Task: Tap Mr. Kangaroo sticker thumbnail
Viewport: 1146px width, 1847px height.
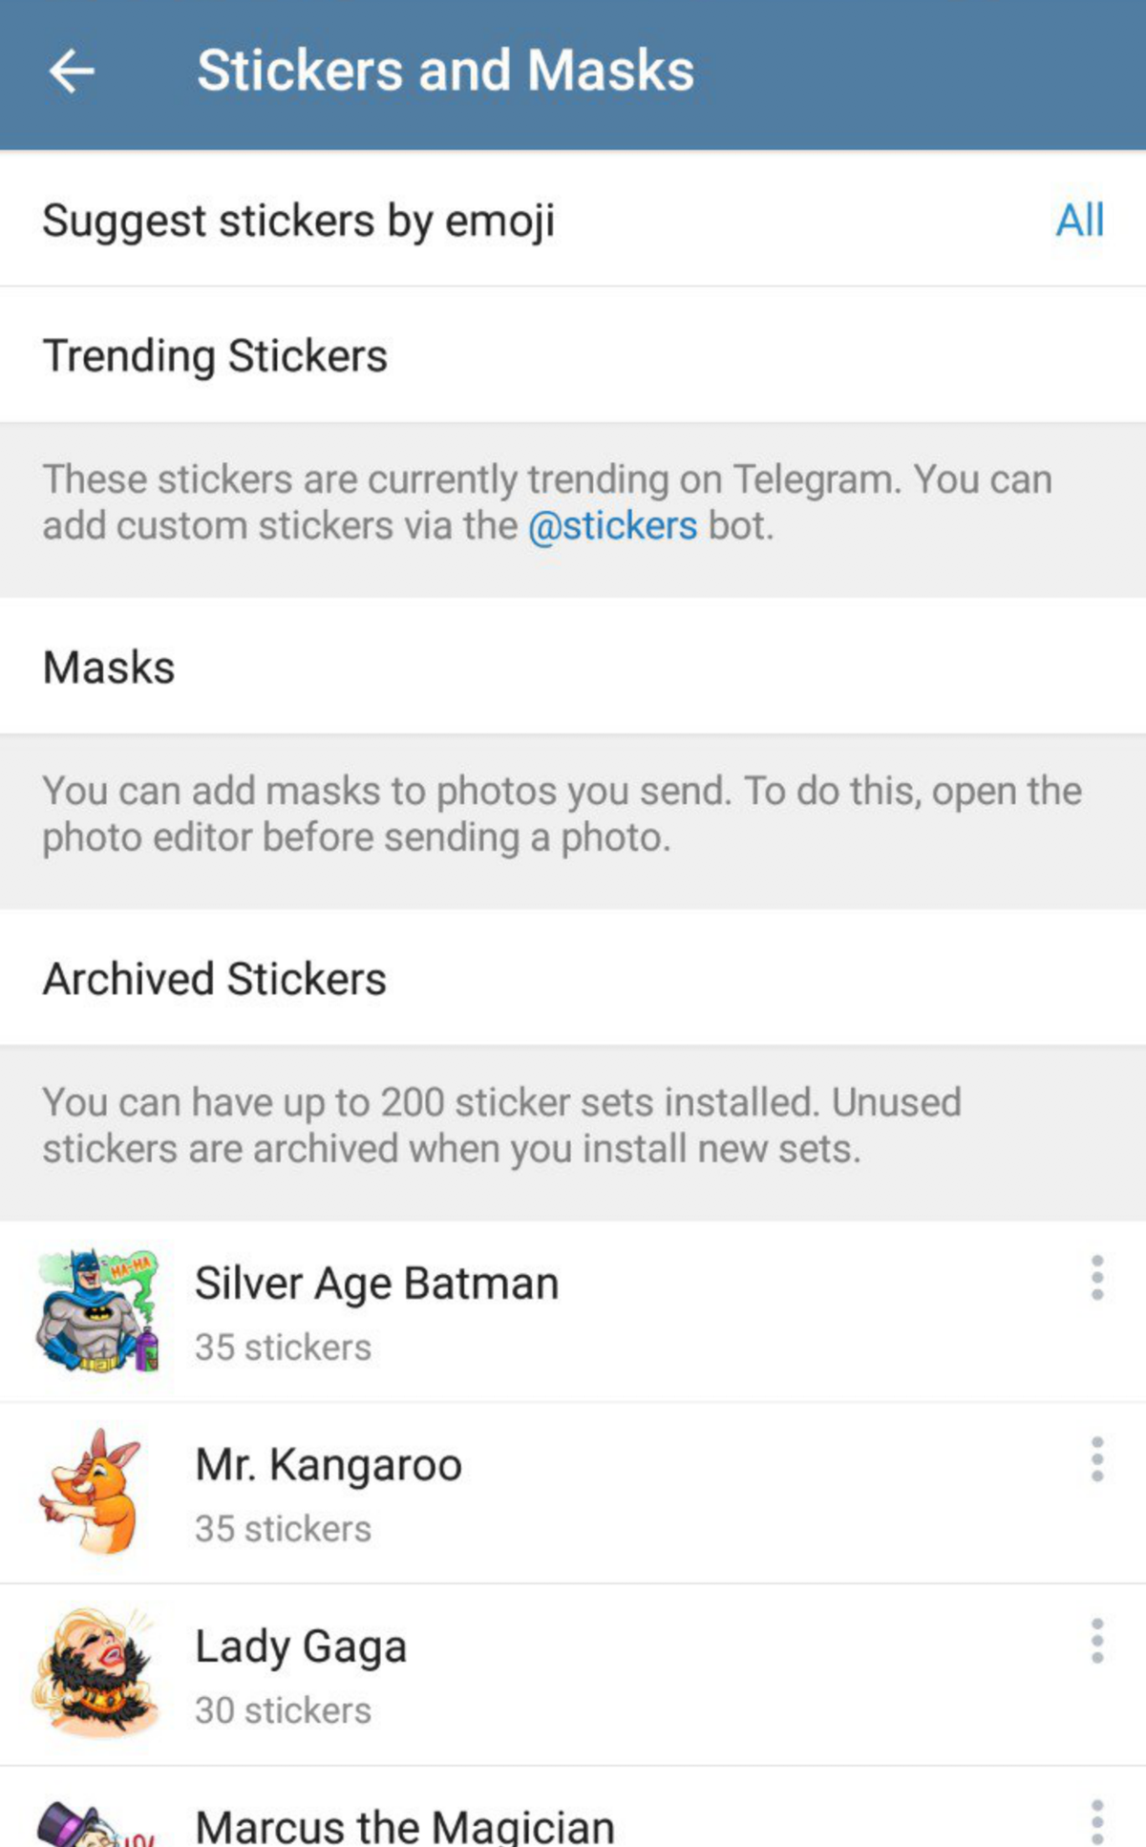Action: pos(94,1492)
